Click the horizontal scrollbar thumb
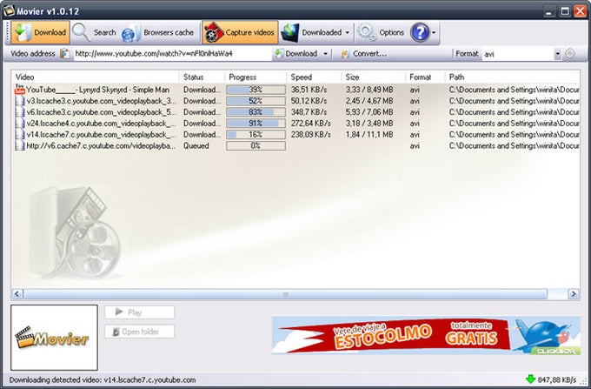 pyautogui.click(x=285, y=294)
